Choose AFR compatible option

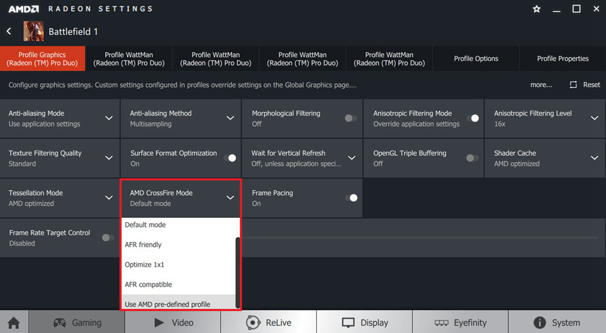[179, 284]
